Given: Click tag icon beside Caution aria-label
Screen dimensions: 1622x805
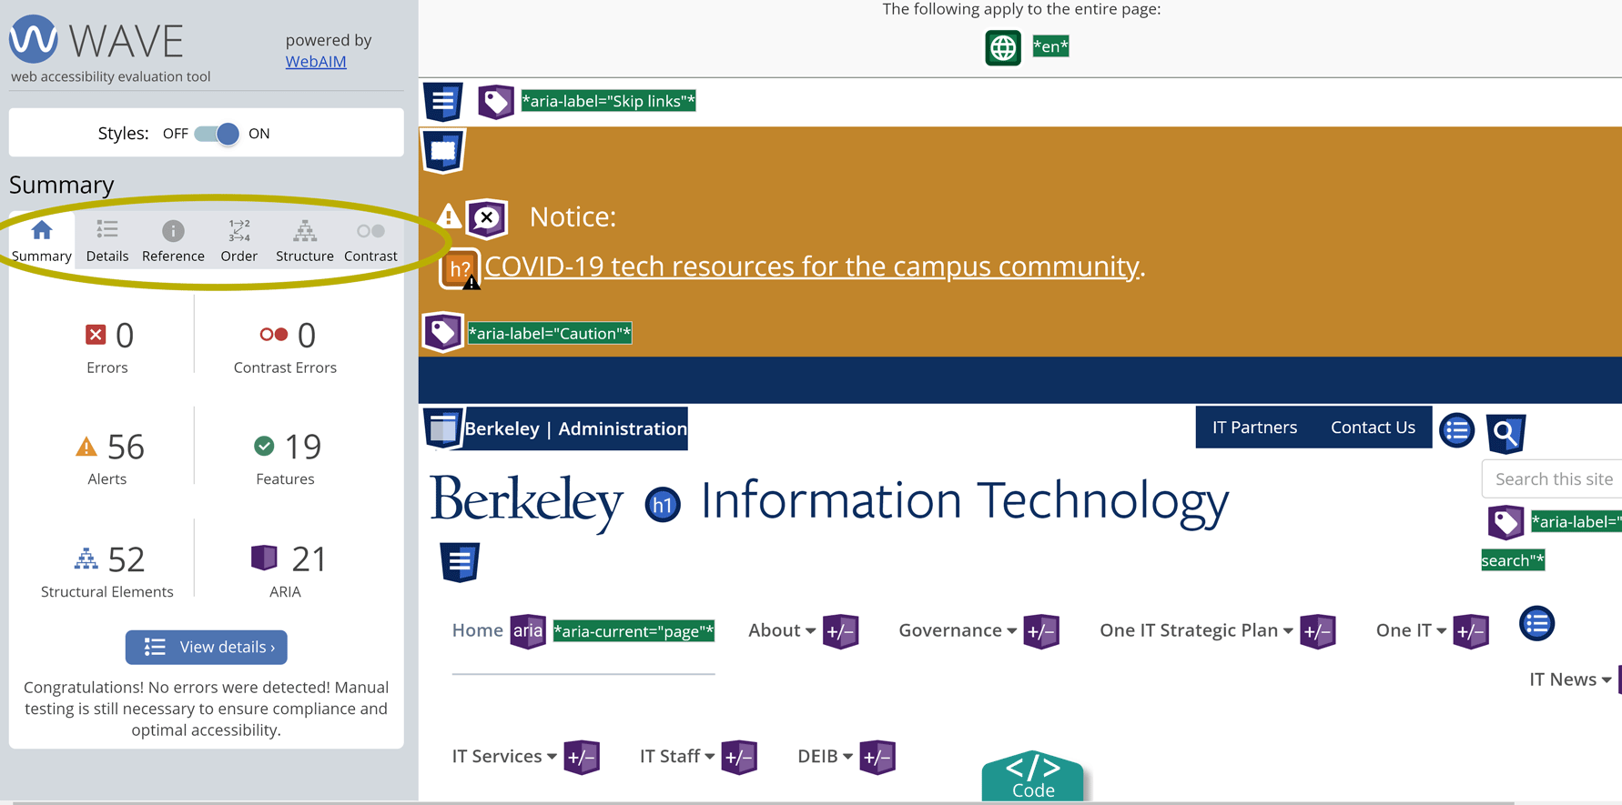Looking at the screenshot, I should tap(443, 332).
